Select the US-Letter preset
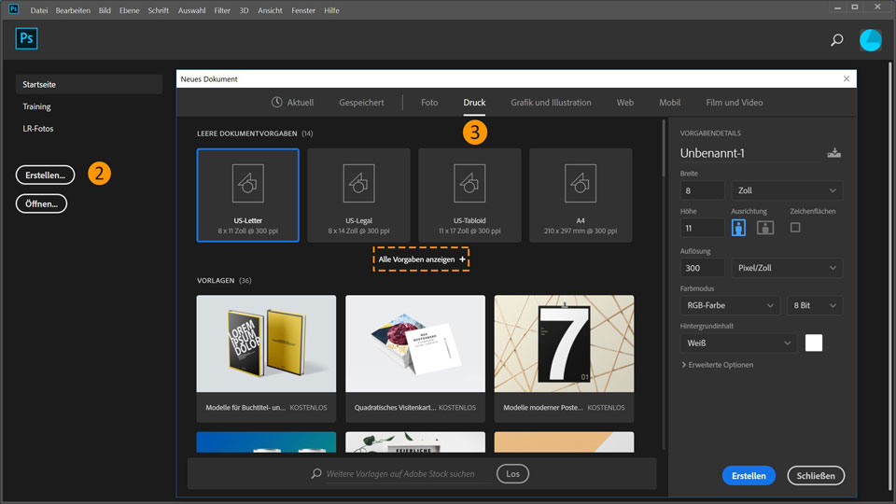This screenshot has width=896, height=504. (x=248, y=195)
